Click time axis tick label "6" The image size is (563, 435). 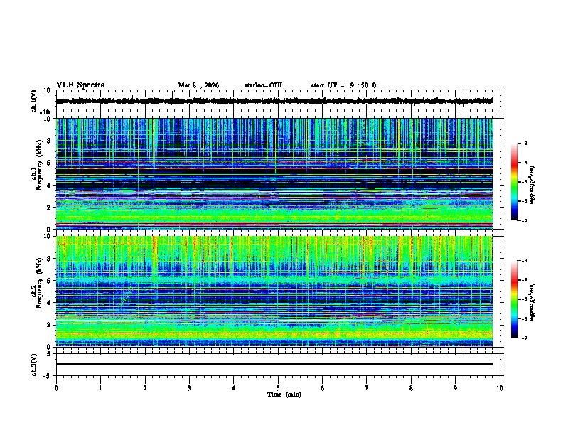323,388
